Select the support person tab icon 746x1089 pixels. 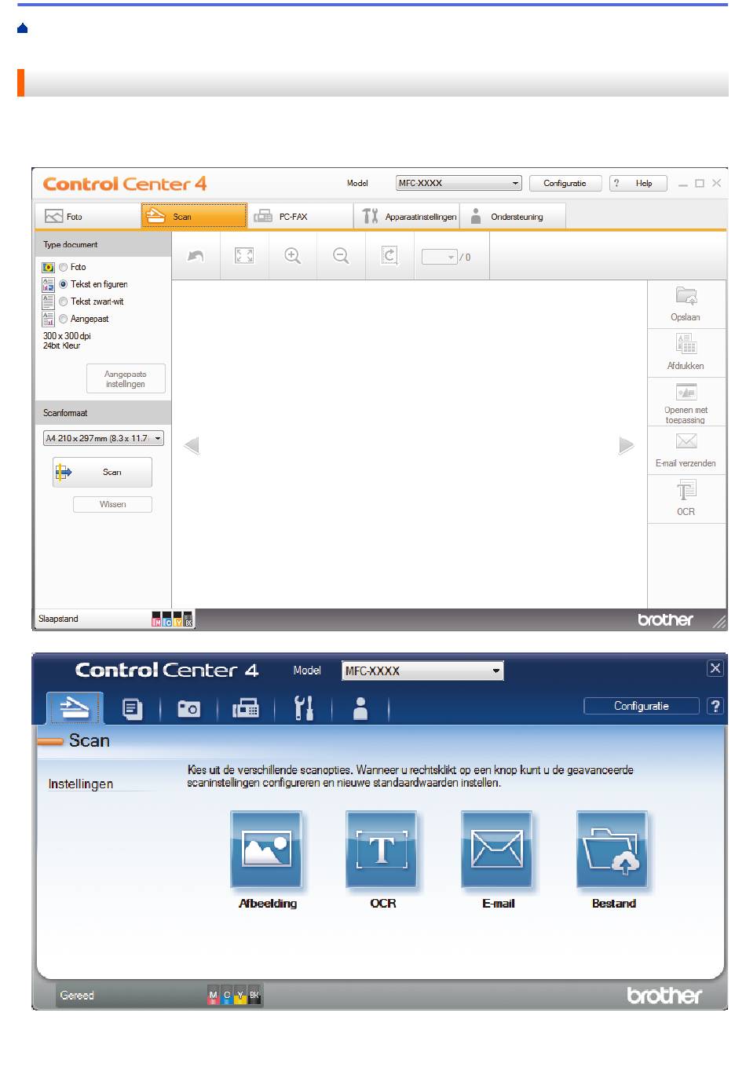click(360, 708)
